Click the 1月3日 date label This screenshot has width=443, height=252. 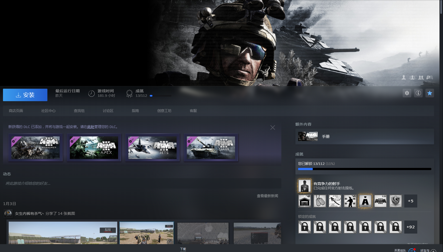point(9,203)
